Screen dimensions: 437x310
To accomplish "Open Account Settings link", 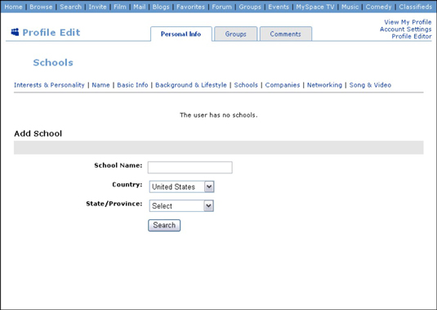I will click(405, 29).
